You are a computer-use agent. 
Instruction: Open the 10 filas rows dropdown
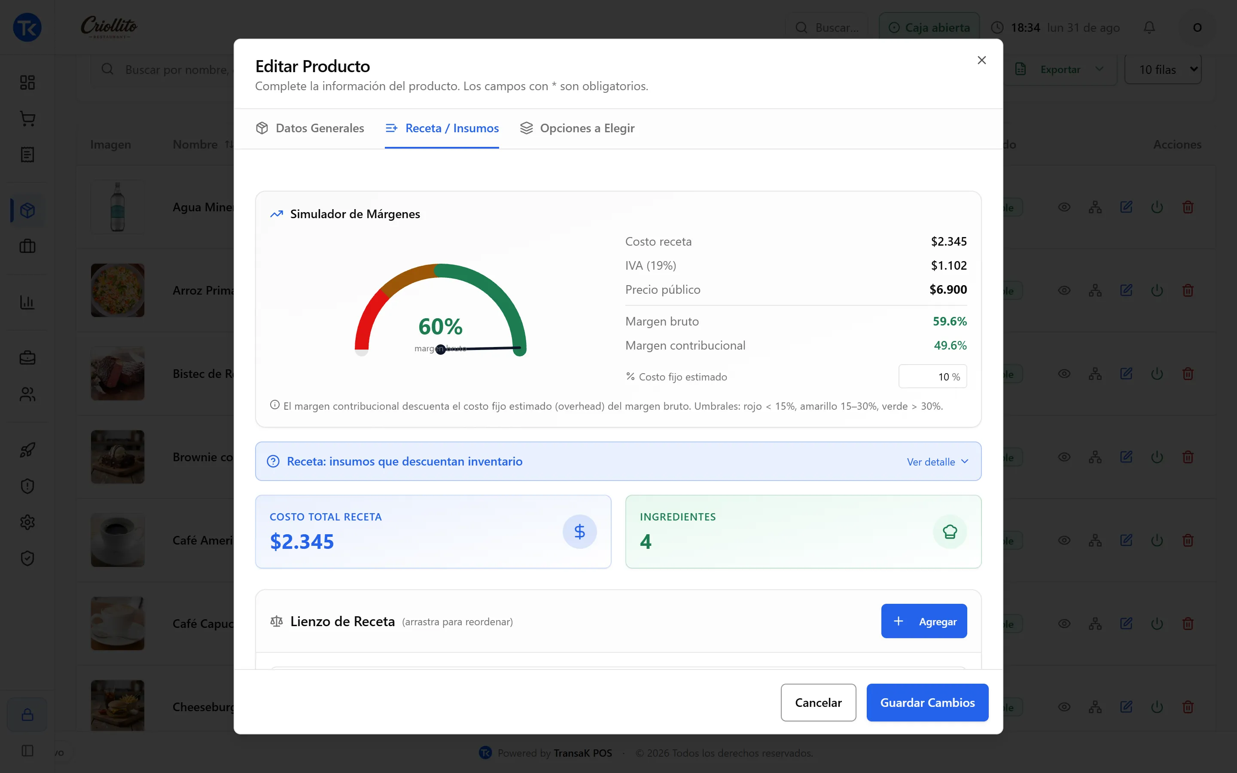[1162, 70]
